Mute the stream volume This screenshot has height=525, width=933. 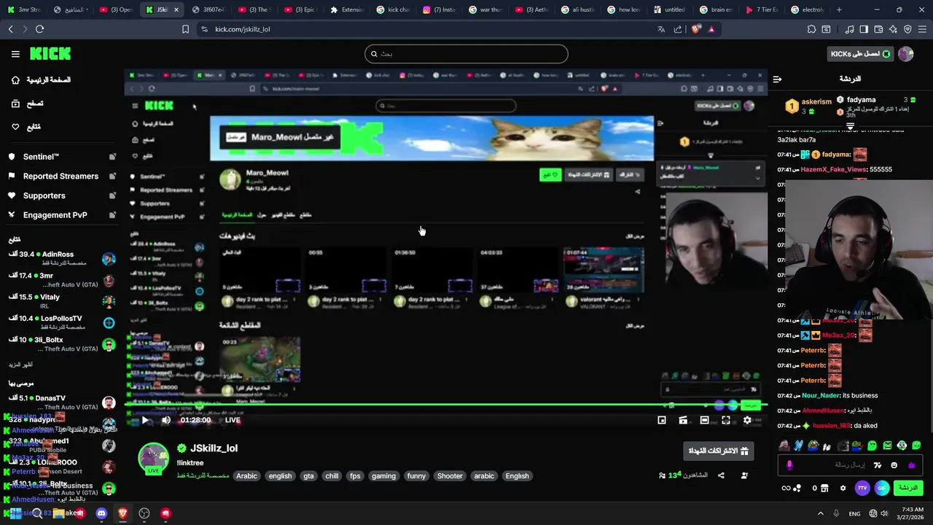[166, 420]
